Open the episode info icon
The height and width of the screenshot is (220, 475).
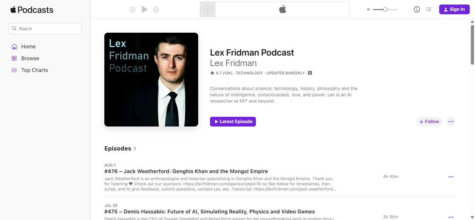pyautogui.click(x=417, y=9)
